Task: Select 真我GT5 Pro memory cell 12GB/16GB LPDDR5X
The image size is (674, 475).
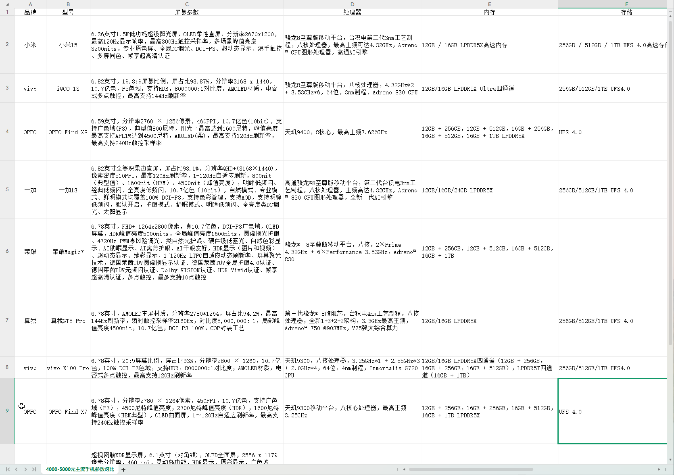Action: [489, 321]
